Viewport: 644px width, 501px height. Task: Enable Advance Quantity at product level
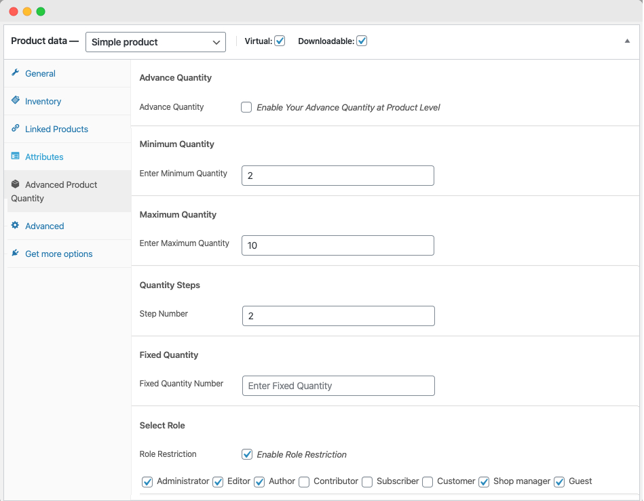(x=246, y=107)
